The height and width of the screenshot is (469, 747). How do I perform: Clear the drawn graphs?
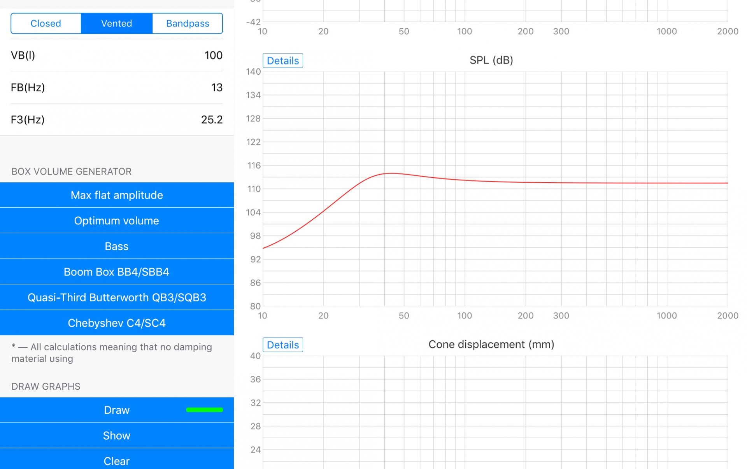(x=117, y=461)
